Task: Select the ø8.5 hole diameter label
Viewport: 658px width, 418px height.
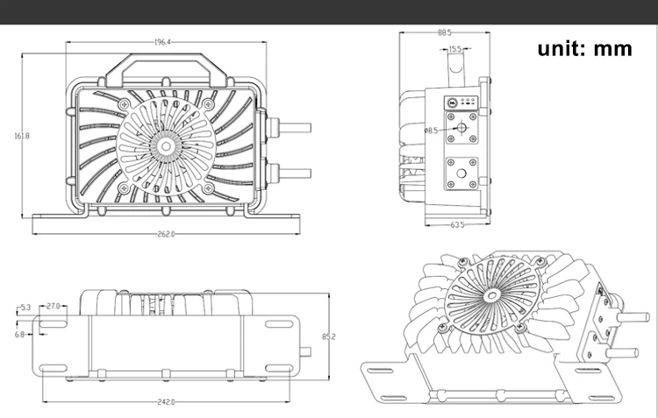Action: [x=431, y=131]
